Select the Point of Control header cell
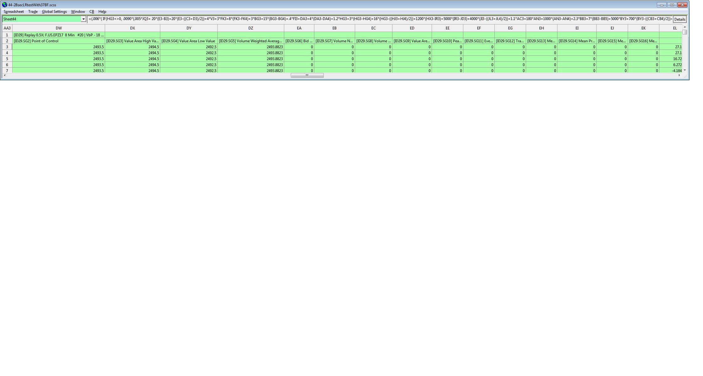Screen dimensions: 703x376 tap(58, 41)
